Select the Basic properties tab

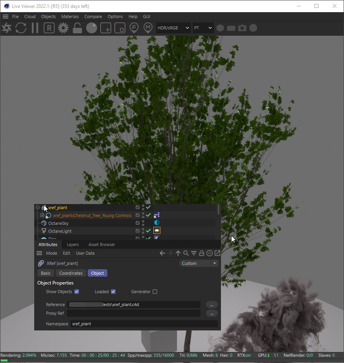coord(46,273)
